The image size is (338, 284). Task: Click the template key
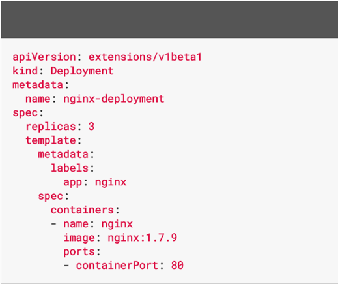coord(51,140)
